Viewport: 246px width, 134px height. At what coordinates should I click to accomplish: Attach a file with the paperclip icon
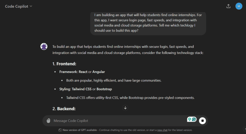(x=48, y=121)
